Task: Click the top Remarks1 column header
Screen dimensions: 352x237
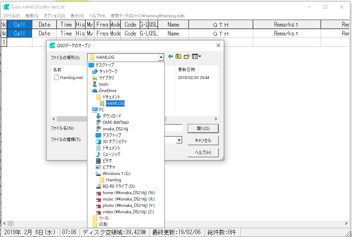Action: (x=287, y=24)
